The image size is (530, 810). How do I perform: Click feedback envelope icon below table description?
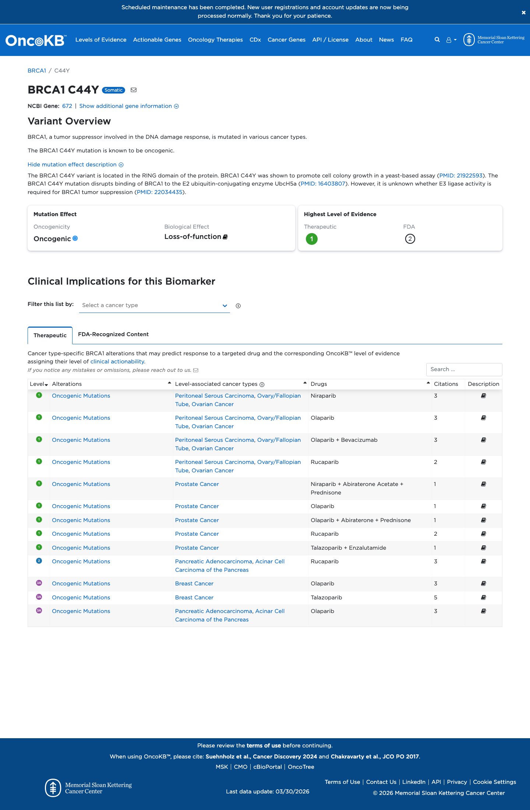(x=196, y=370)
